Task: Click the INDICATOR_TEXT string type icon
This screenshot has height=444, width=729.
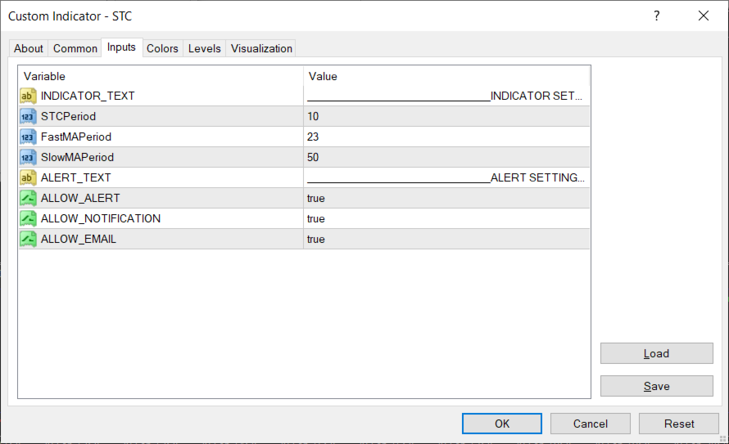Action: click(x=28, y=96)
